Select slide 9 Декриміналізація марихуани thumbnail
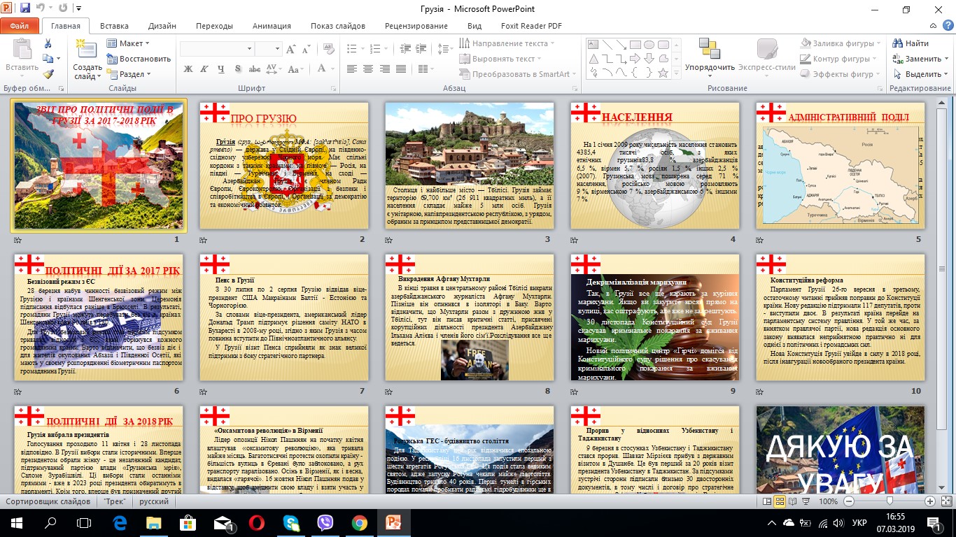The width and height of the screenshot is (956, 537). click(x=655, y=317)
